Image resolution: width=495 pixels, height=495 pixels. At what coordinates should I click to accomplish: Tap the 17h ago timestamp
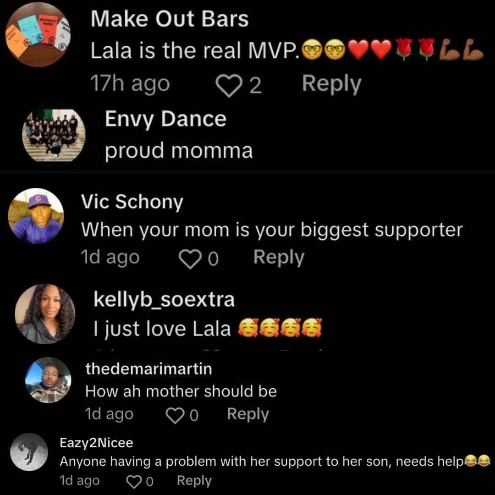130,83
